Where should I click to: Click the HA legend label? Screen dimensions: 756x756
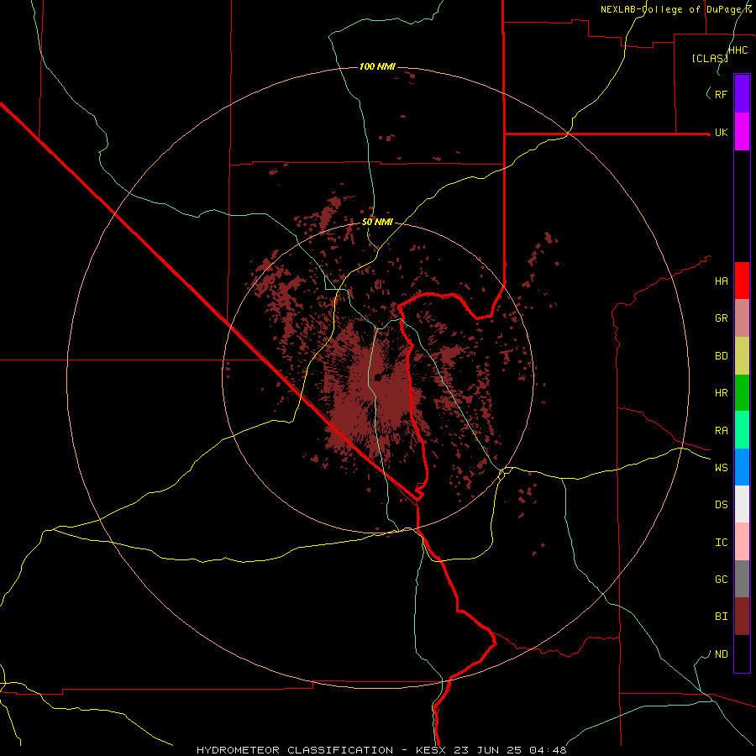[721, 281]
